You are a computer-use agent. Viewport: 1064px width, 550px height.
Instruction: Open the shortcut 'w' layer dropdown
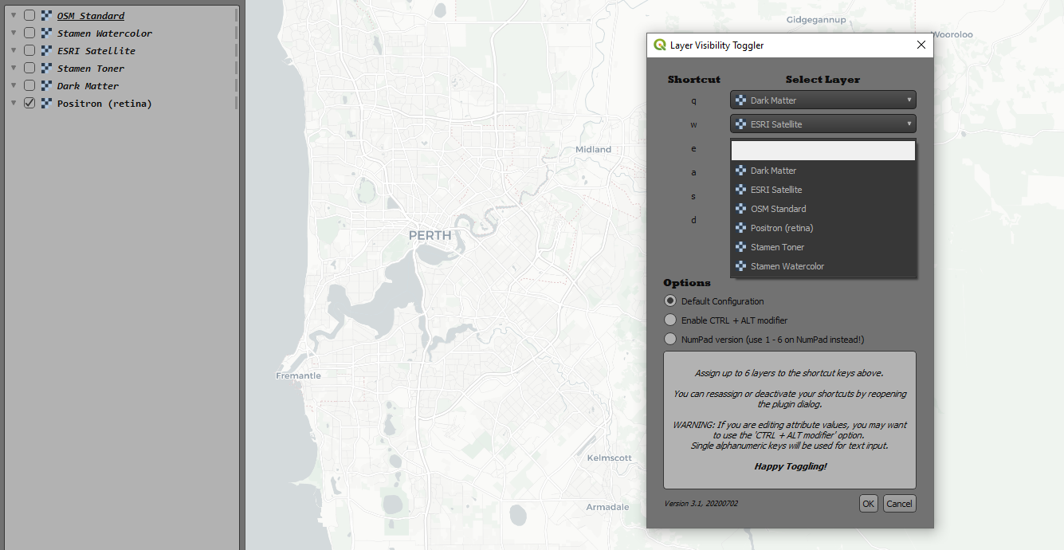tap(909, 124)
